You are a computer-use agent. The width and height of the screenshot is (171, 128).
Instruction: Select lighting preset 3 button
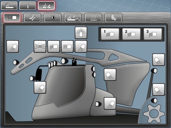[153, 34]
